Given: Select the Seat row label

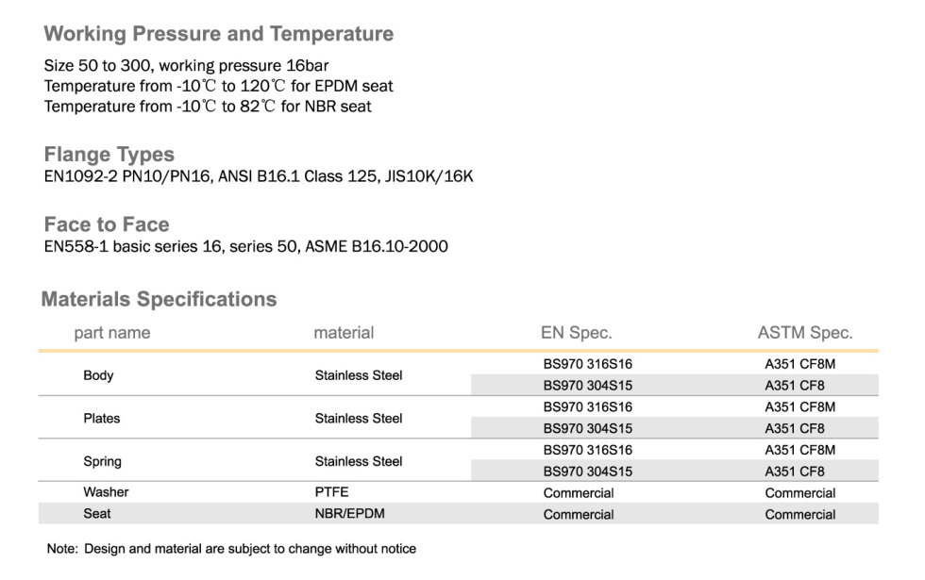Looking at the screenshot, I should pos(96,514).
